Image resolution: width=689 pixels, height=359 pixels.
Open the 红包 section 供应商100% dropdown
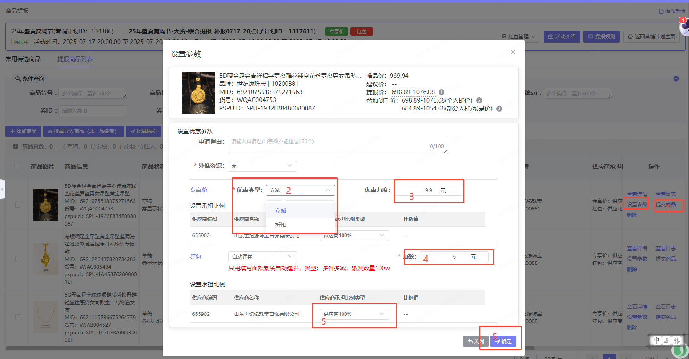point(354,314)
